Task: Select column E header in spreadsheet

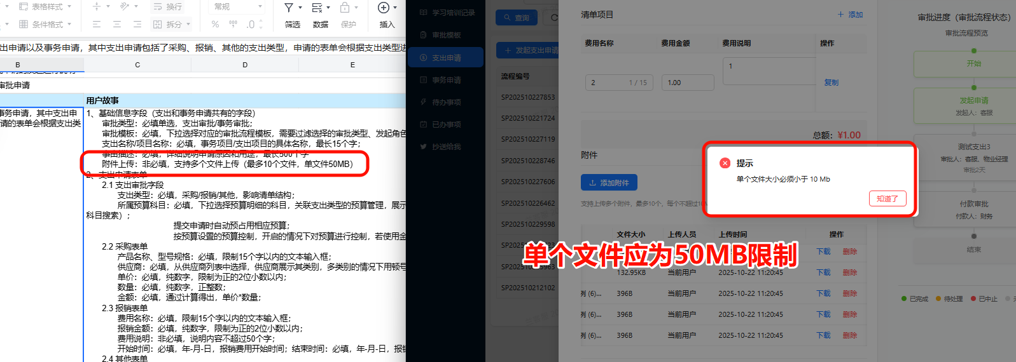Action: [x=352, y=65]
